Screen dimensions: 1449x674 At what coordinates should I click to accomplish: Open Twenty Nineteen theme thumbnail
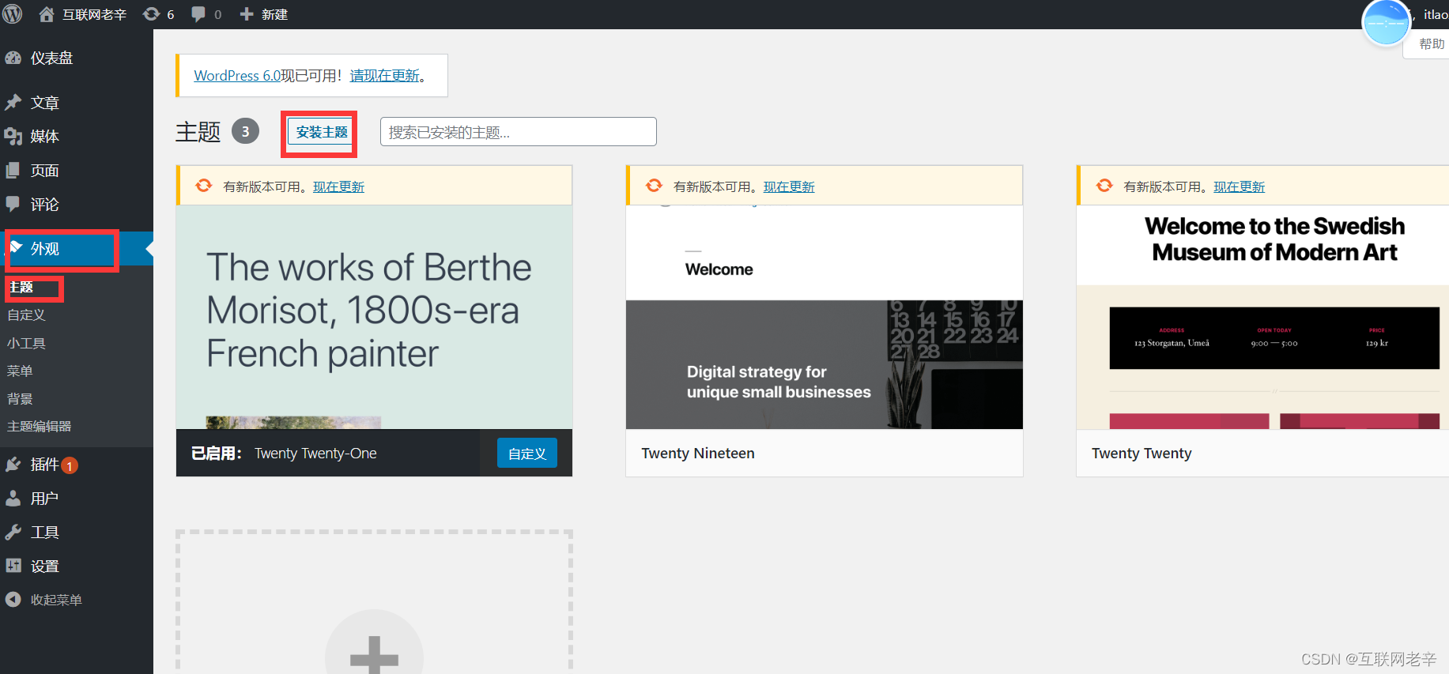click(x=824, y=317)
